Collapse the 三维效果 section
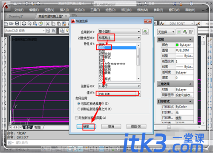 click(x=190, y=84)
